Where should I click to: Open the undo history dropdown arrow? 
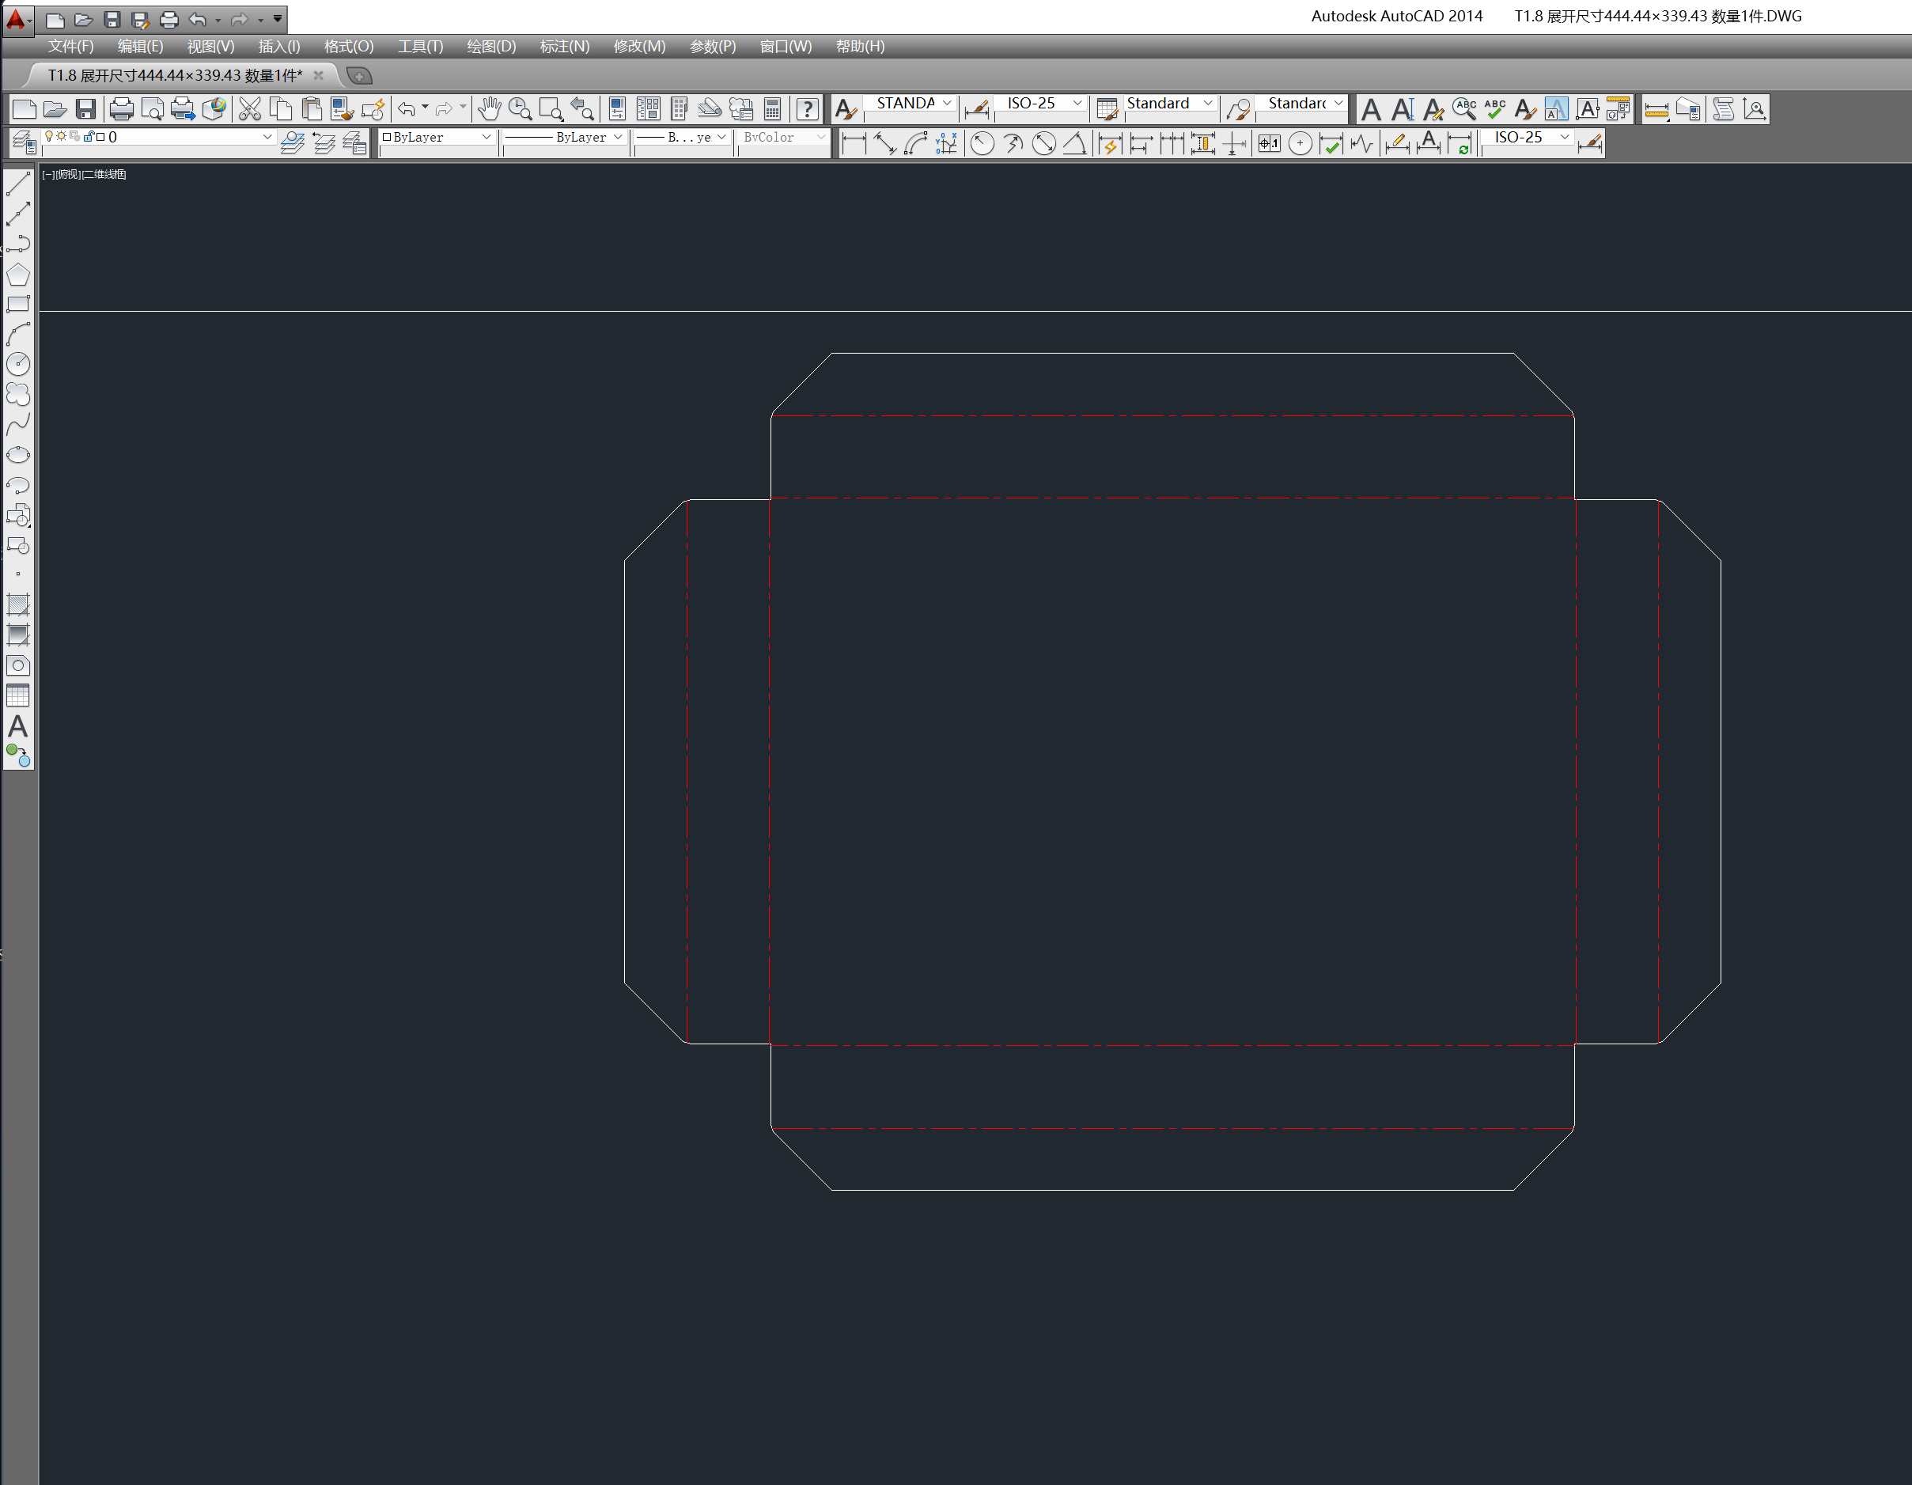217,19
